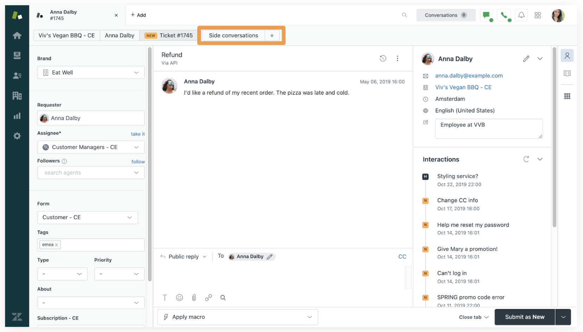Open the Knowledge book icon in right rail
The width and height of the screenshot is (583, 332).
pyautogui.click(x=567, y=73)
